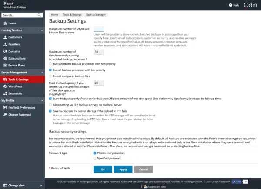Go to Service Plans in sidebar
This screenshot has height=189, width=261.
(17, 65)
